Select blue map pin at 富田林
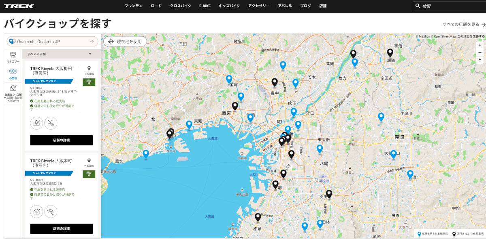The height and width of the screenshot is (239, 486). coord(320,224)
